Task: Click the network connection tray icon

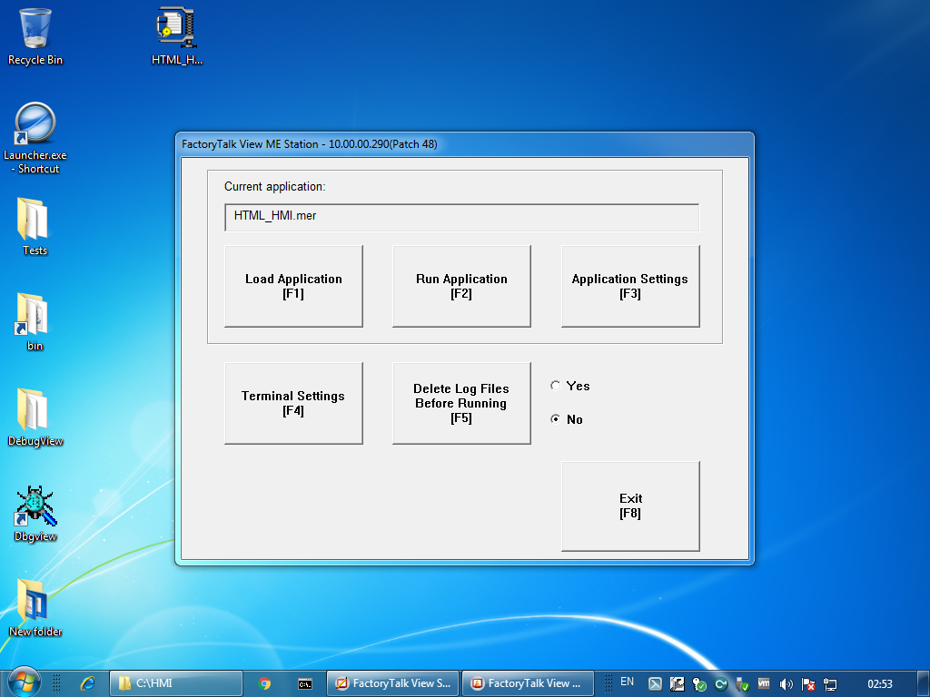Action: [830, 684]
